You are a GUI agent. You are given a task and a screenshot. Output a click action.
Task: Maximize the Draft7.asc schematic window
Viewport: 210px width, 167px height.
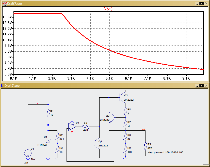(202, 85)
